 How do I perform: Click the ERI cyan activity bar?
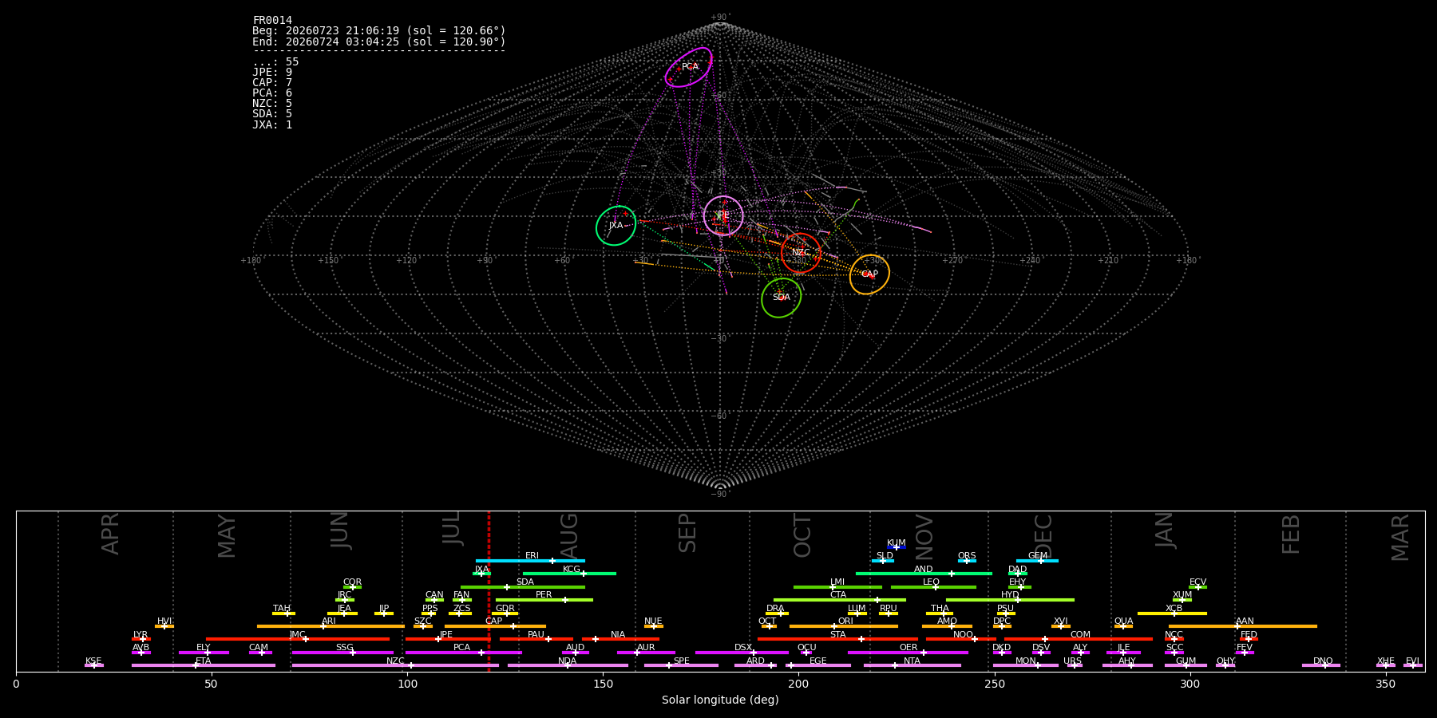pyautogui.click(x=530, y=561)
